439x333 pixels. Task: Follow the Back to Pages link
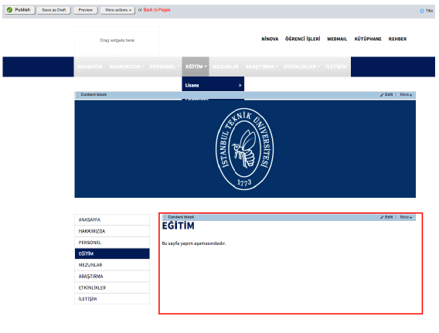point(157,10)
